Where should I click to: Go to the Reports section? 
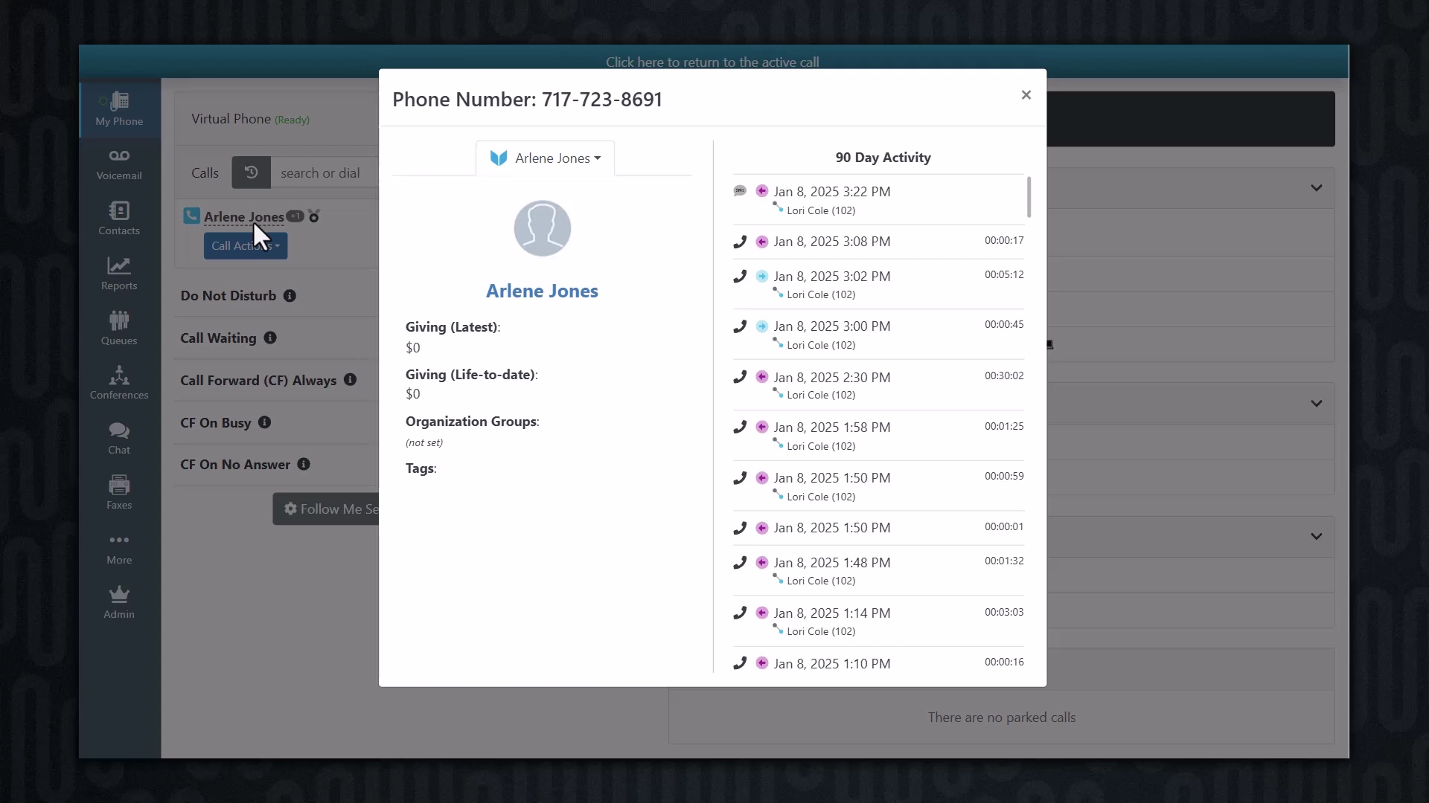point(119,274)
